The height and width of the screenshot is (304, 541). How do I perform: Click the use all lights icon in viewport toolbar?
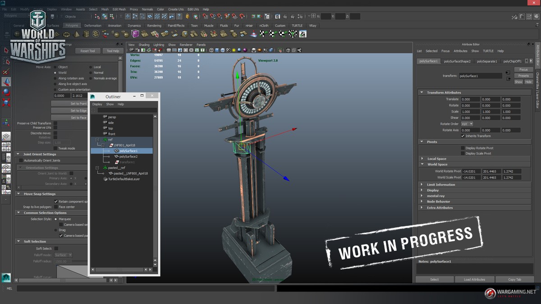[x=234, y=50]
